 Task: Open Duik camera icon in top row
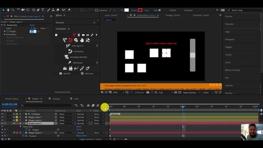pyautogui.click(x=83, y=35)
